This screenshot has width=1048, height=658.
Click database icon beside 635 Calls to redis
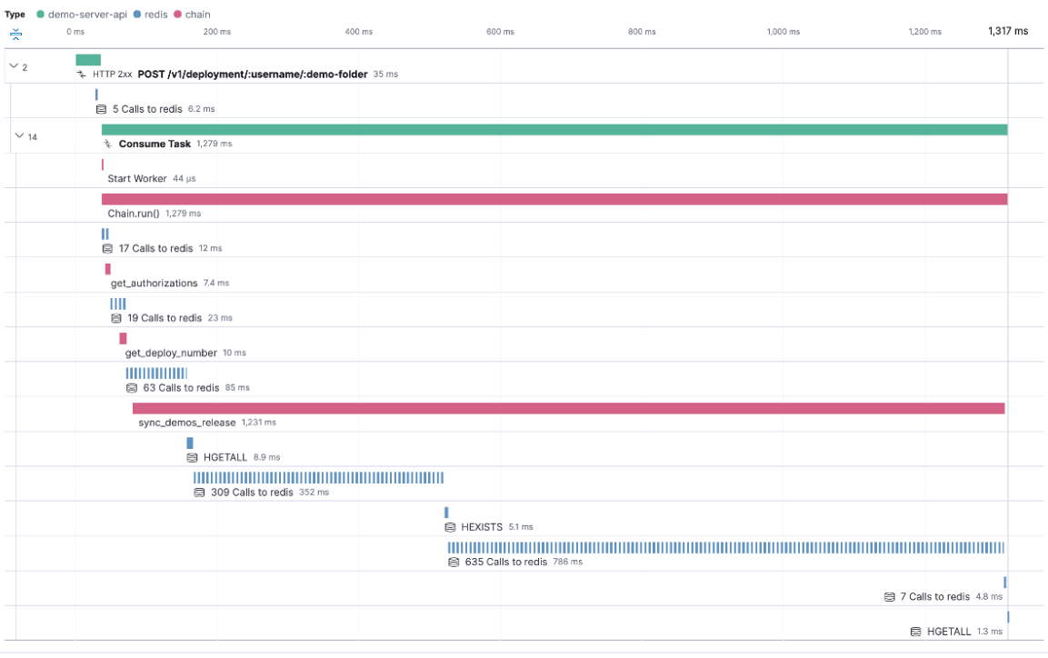[x=454, y=563]
